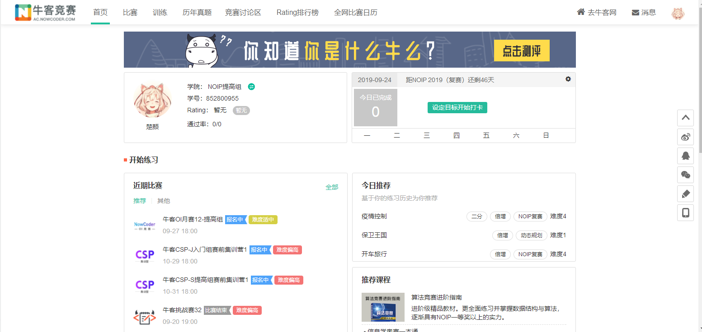Click the user avatar in top right

[677, 12]
